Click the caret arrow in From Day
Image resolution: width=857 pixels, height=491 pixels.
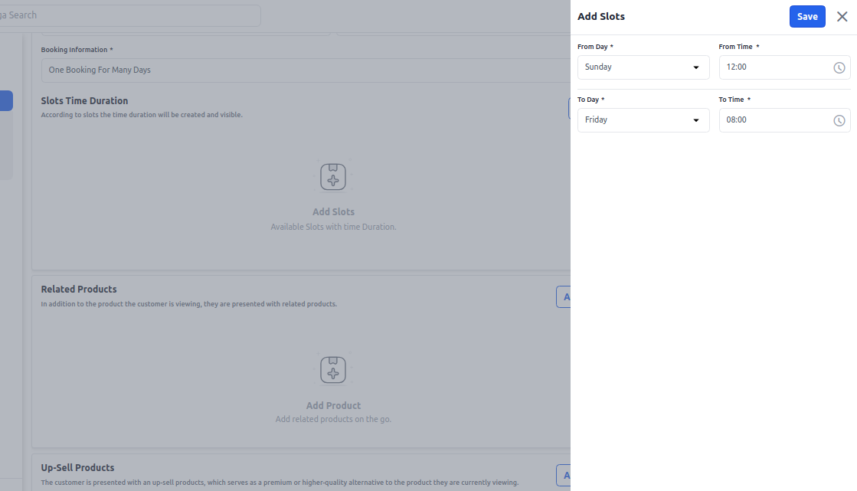tap(695, 67)
